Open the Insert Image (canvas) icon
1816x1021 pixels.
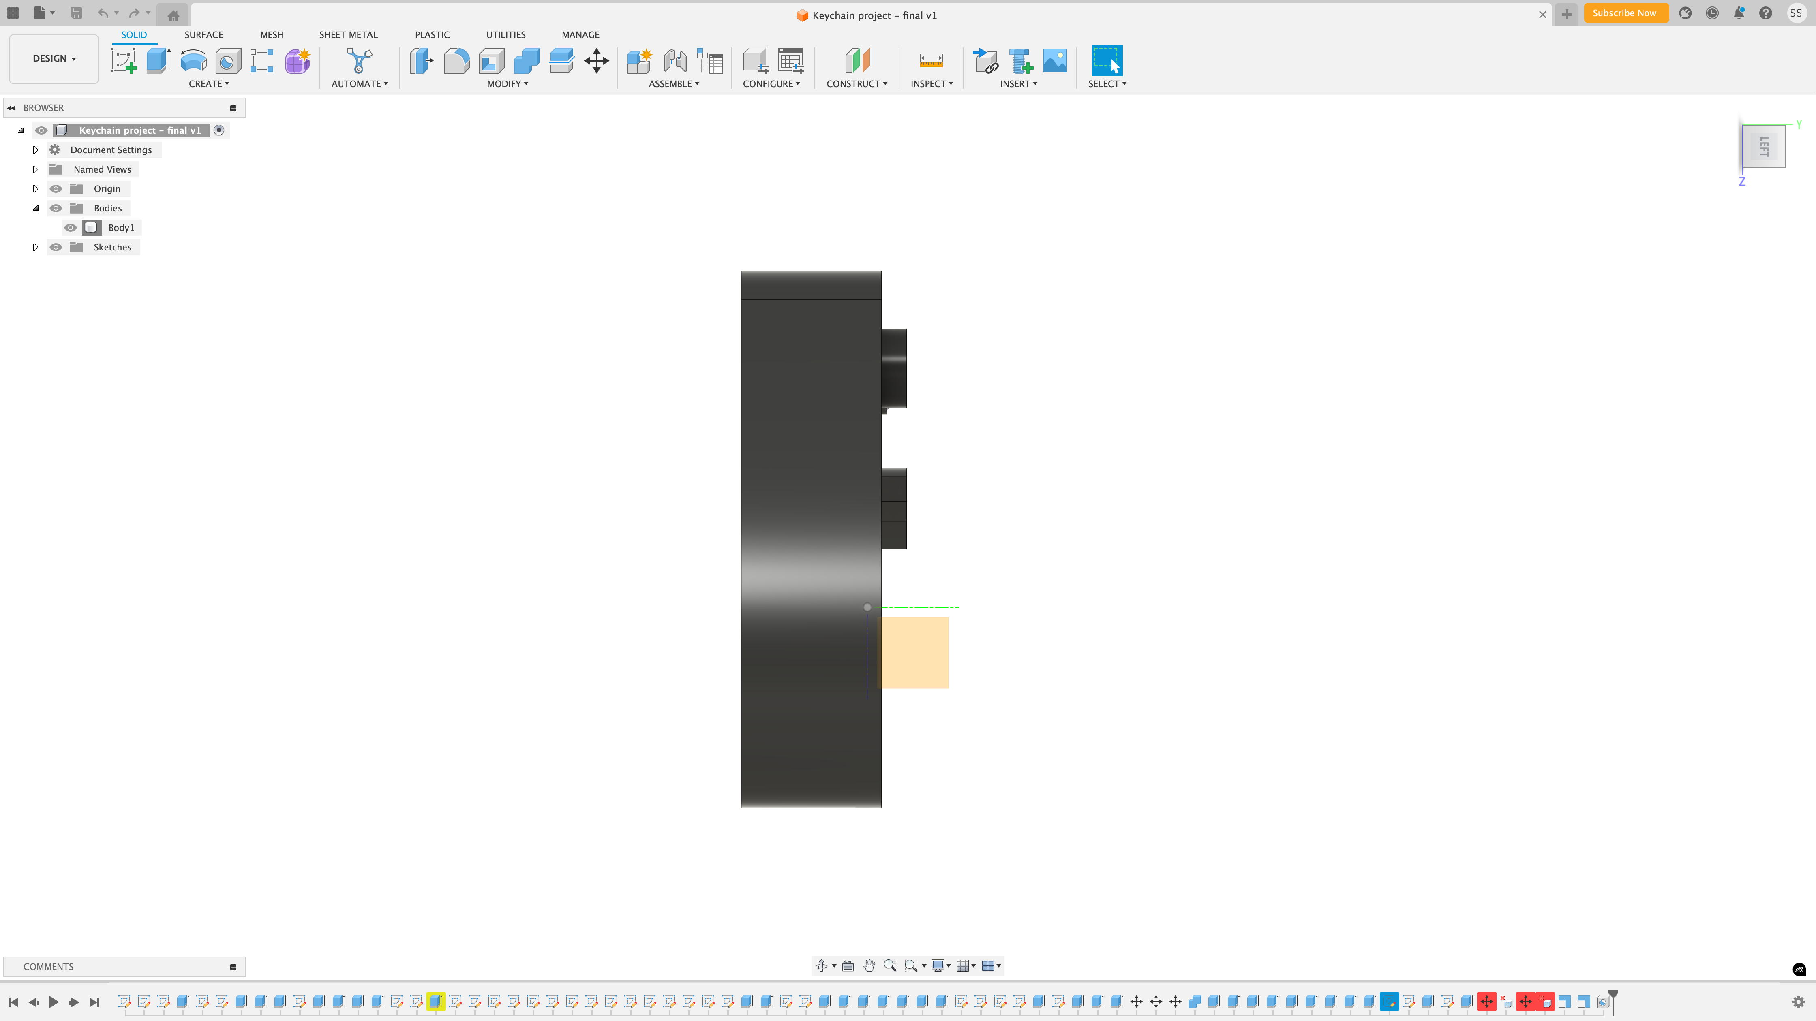tap(1055, 61)
